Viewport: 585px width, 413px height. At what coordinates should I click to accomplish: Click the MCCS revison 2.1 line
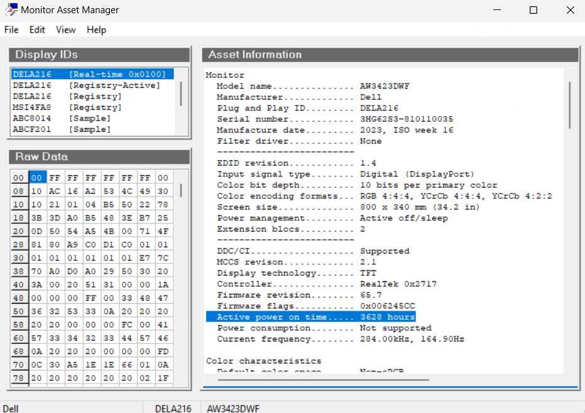pos(297,262)
